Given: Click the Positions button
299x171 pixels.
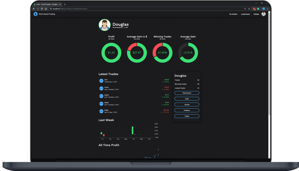Looking at the screenshot, I should [187, 110].
